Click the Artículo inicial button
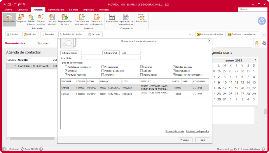 pyautogui.click(x=70, y=53)
